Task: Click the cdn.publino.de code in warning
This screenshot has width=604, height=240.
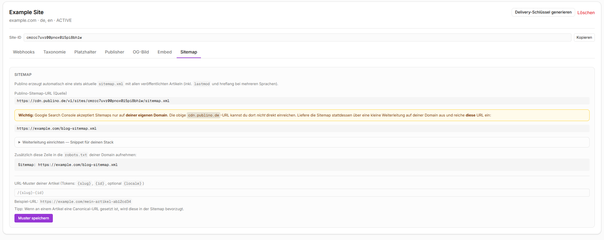Action: tap(203, 115)
